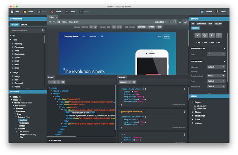This screenshot has height=155, width=238.
Task: Select the Container tab in Options
Action: click(x=202, y=23)
